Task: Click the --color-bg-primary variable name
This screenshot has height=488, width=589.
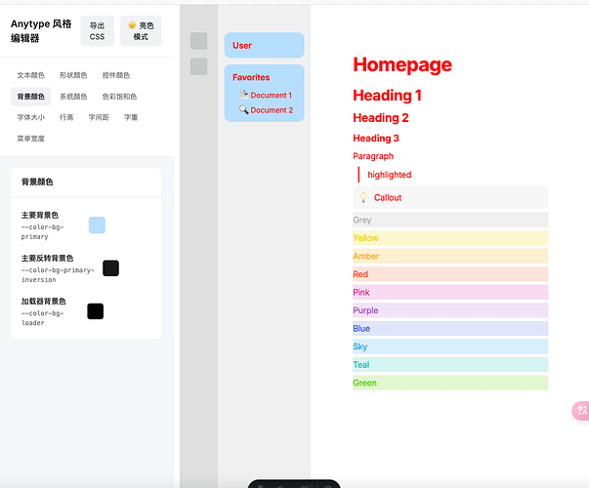Action: tap(42, 231)
